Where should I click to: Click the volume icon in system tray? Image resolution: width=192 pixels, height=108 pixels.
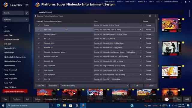pyautogui.click(x=175, y=106)
